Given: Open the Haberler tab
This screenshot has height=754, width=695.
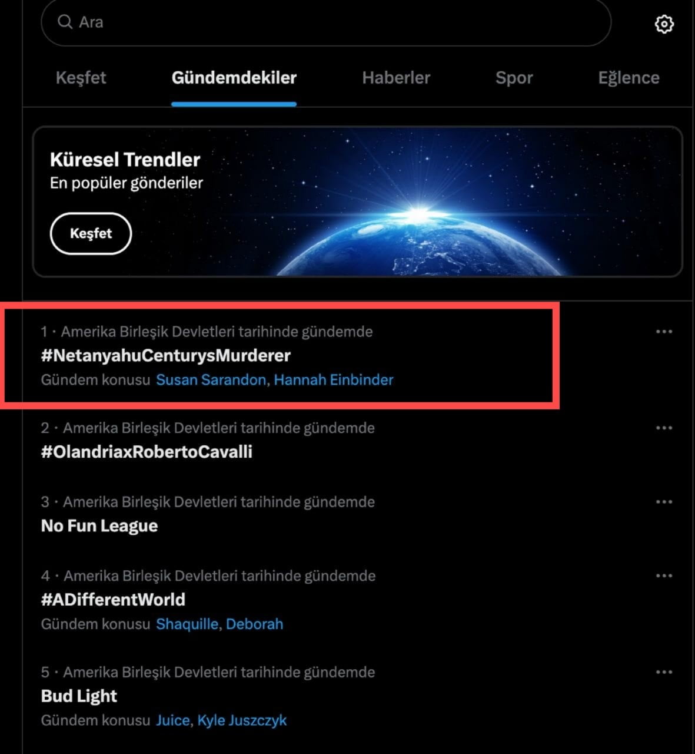Looking at the screenshot, I should coord(396,78).
